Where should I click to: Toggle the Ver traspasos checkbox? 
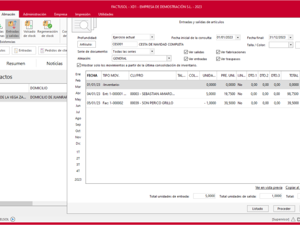tap(218, 59)
